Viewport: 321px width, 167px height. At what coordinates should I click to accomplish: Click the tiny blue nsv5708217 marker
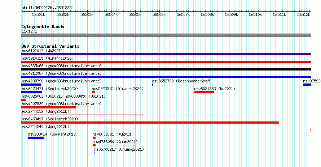95,153
